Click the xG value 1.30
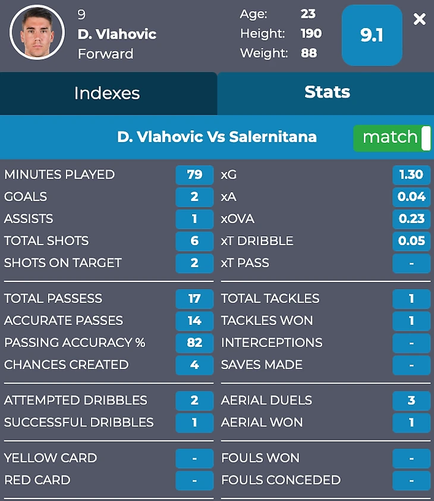 [411, 175]
